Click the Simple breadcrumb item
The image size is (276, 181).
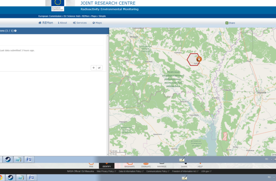click(x=102, y=16)
